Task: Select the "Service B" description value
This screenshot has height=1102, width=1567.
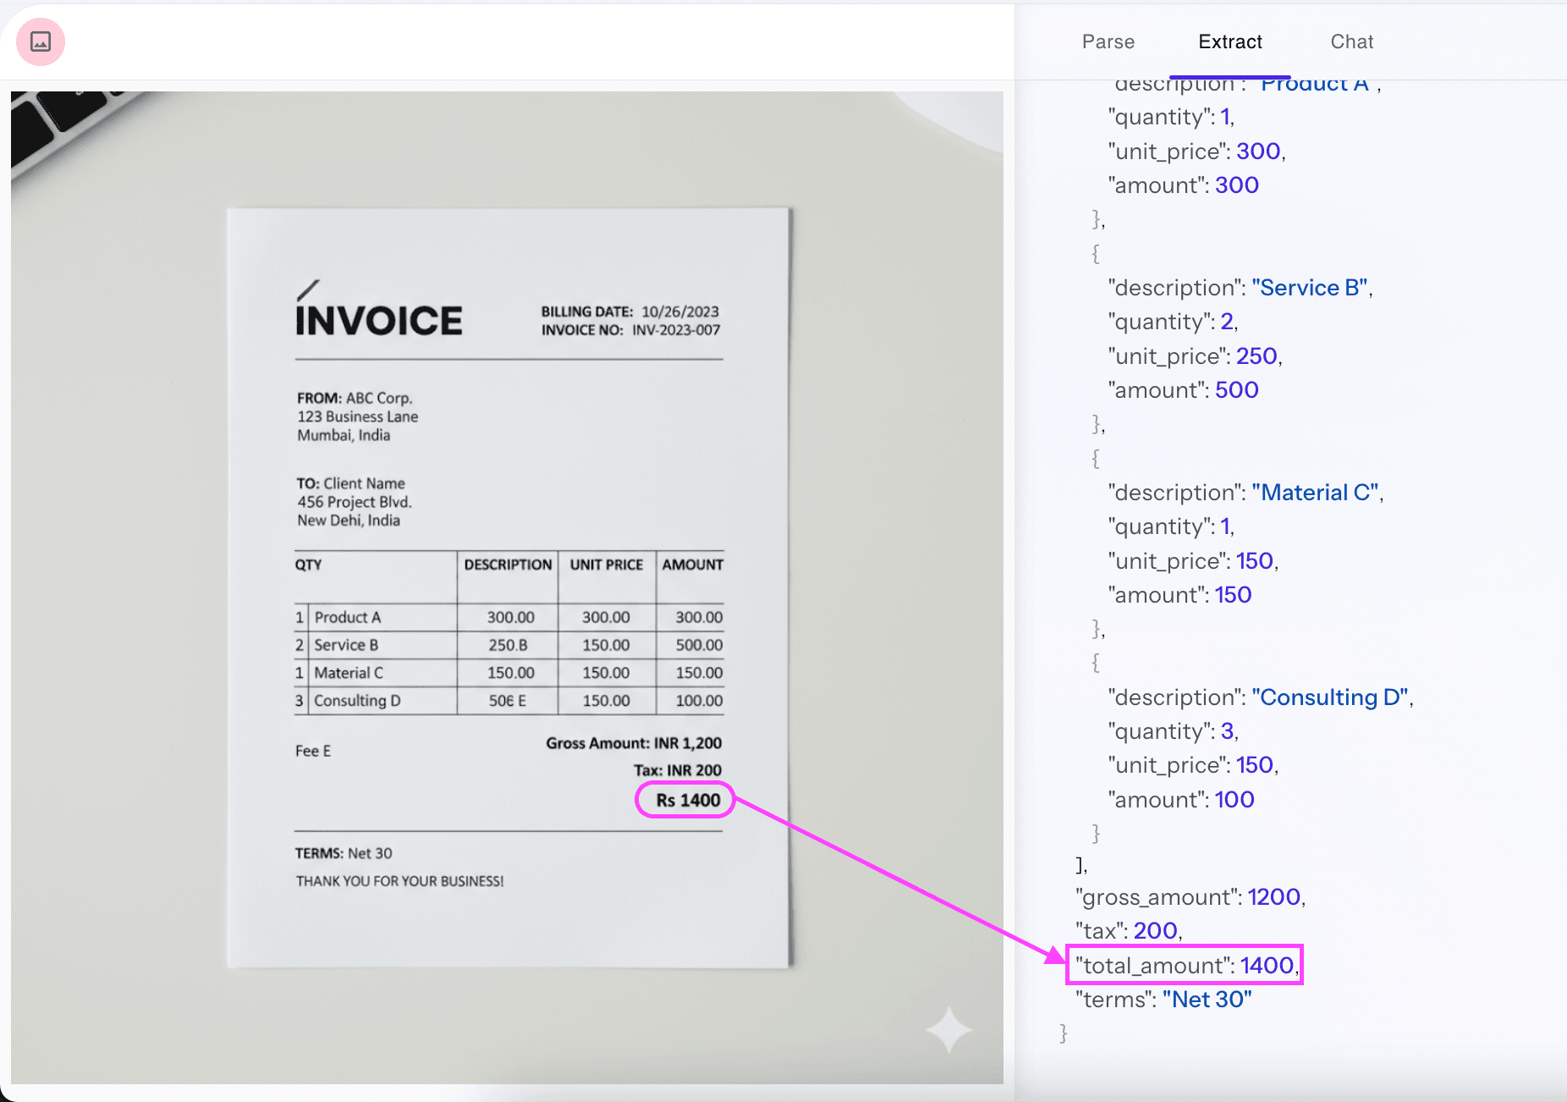Action: (1309, 288)
